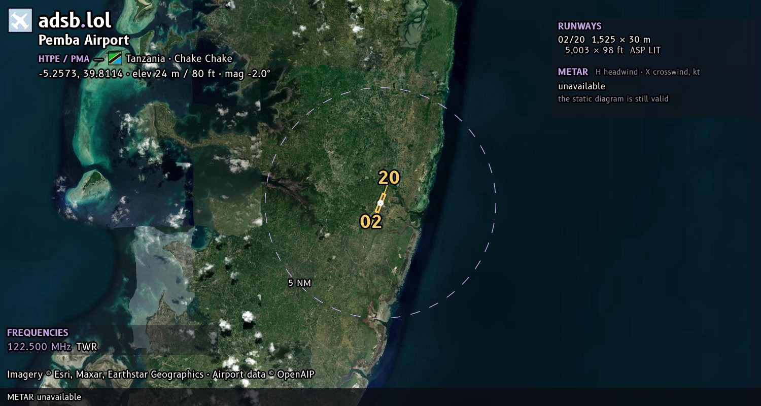The width and height of the screenshot is (761, 406).
Task: Click the Airport data © OpenAIP attribution
Action: point(263,375)
